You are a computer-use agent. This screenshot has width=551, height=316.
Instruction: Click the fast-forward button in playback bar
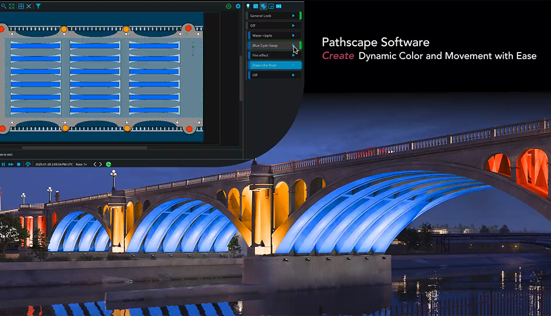click(11, 164)
